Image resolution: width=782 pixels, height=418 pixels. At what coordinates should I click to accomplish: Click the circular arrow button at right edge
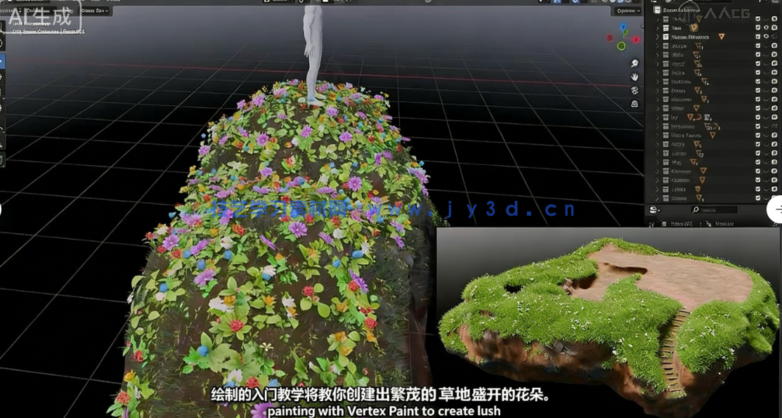pos(776,209)
